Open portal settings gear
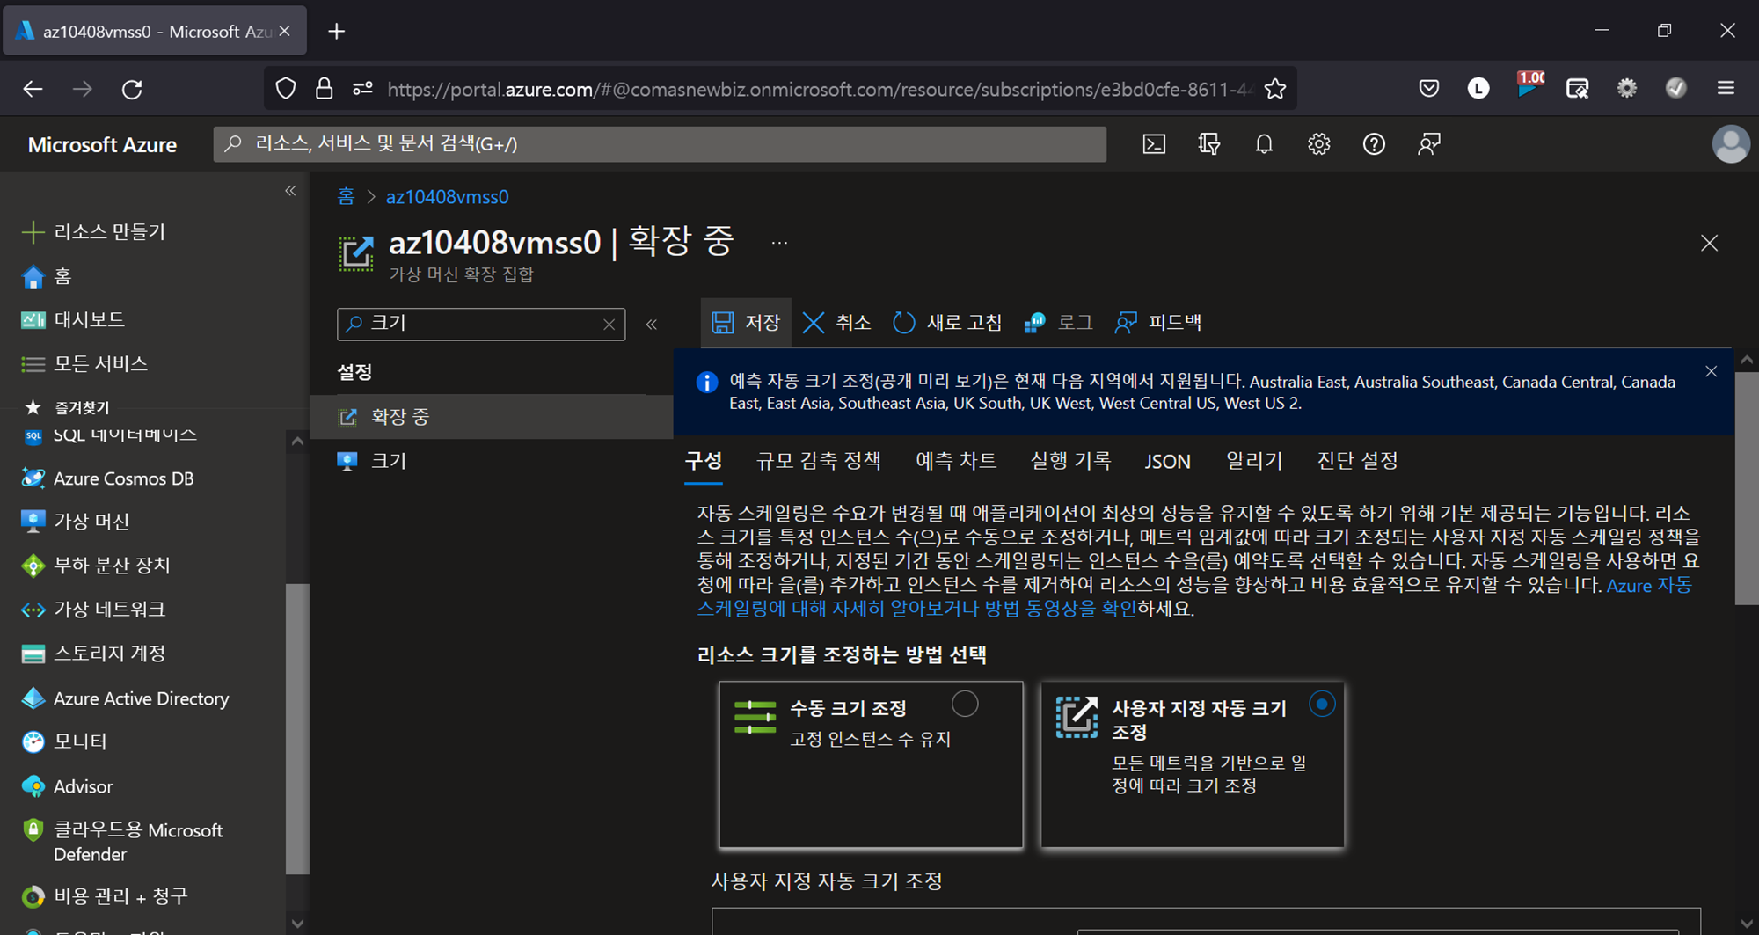Screen dimensions: 1759x935 click(1318, 144)
